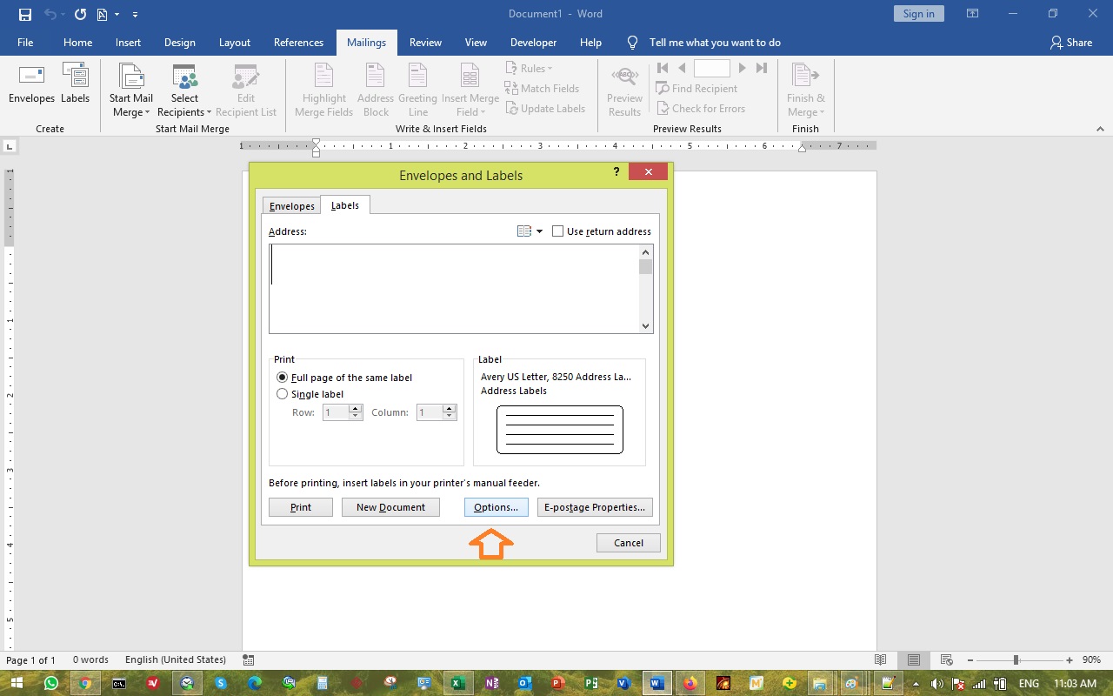Screen dimensions: 1113x696
Task: Click Update Labels in the ribbon
Action: tap(544, 108)
